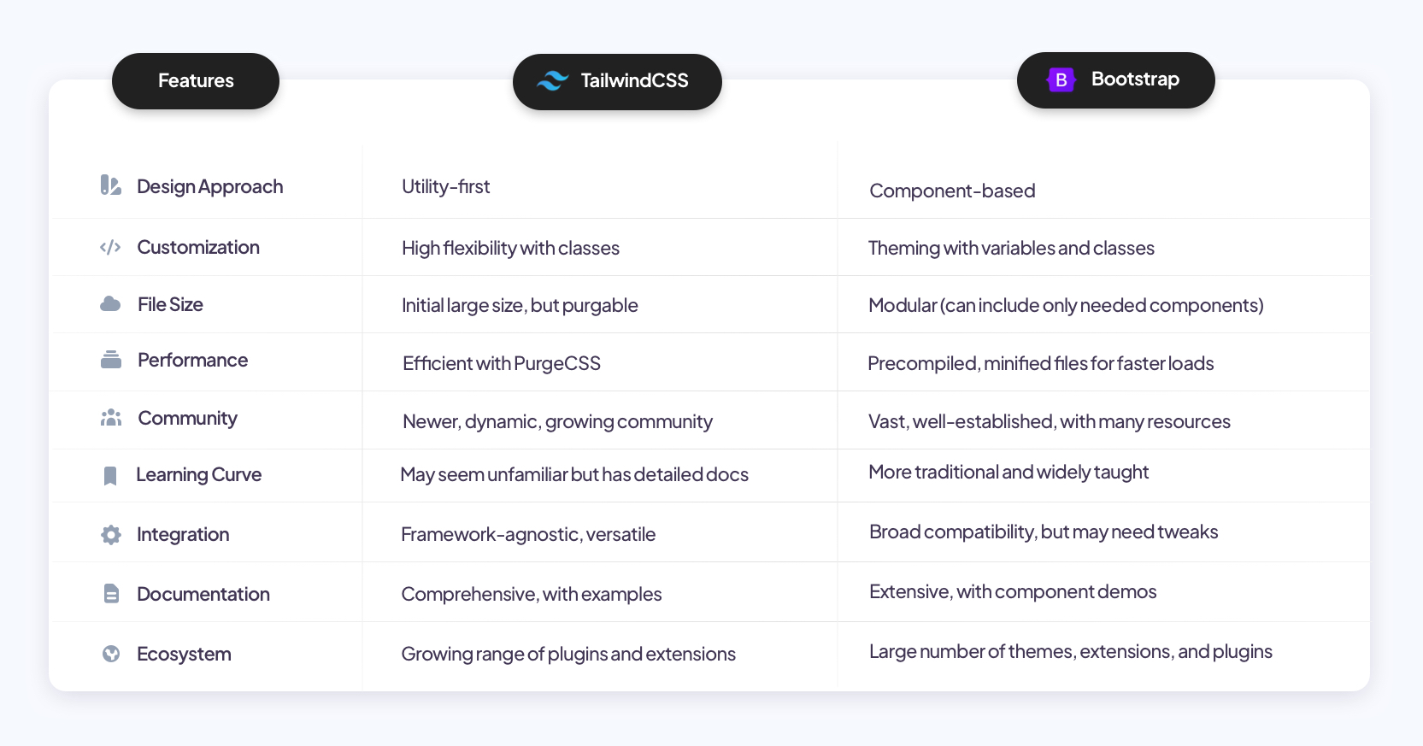
Task: Click the purple Bootstrap B logo
Action: click(1061, 80)
